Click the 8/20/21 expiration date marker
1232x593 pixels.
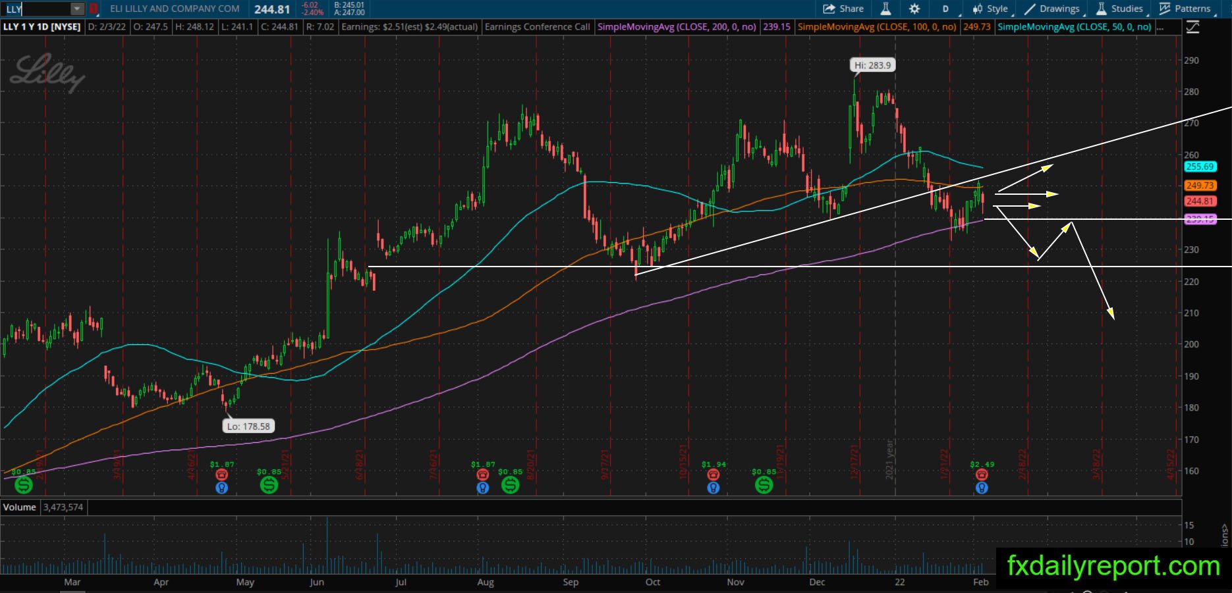point(530,463)
